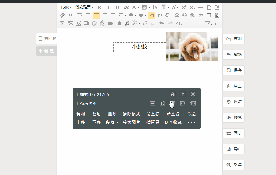
Task: Insert a table
Action: (209, 15)
